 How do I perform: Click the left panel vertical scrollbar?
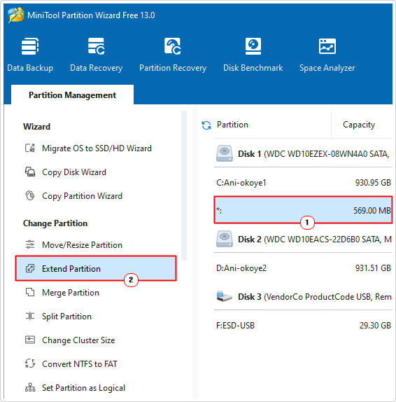pos(184,186)
